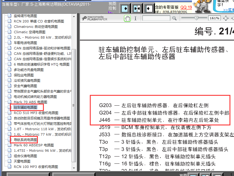Viewport: 234px width, 176px height.
Task: Click the T12p 12 针插头 line
Action: [x=157, y=156]
